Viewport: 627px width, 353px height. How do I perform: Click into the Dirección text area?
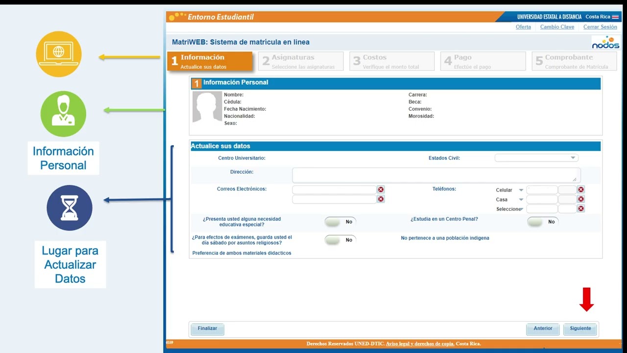[x=436, y=175]
